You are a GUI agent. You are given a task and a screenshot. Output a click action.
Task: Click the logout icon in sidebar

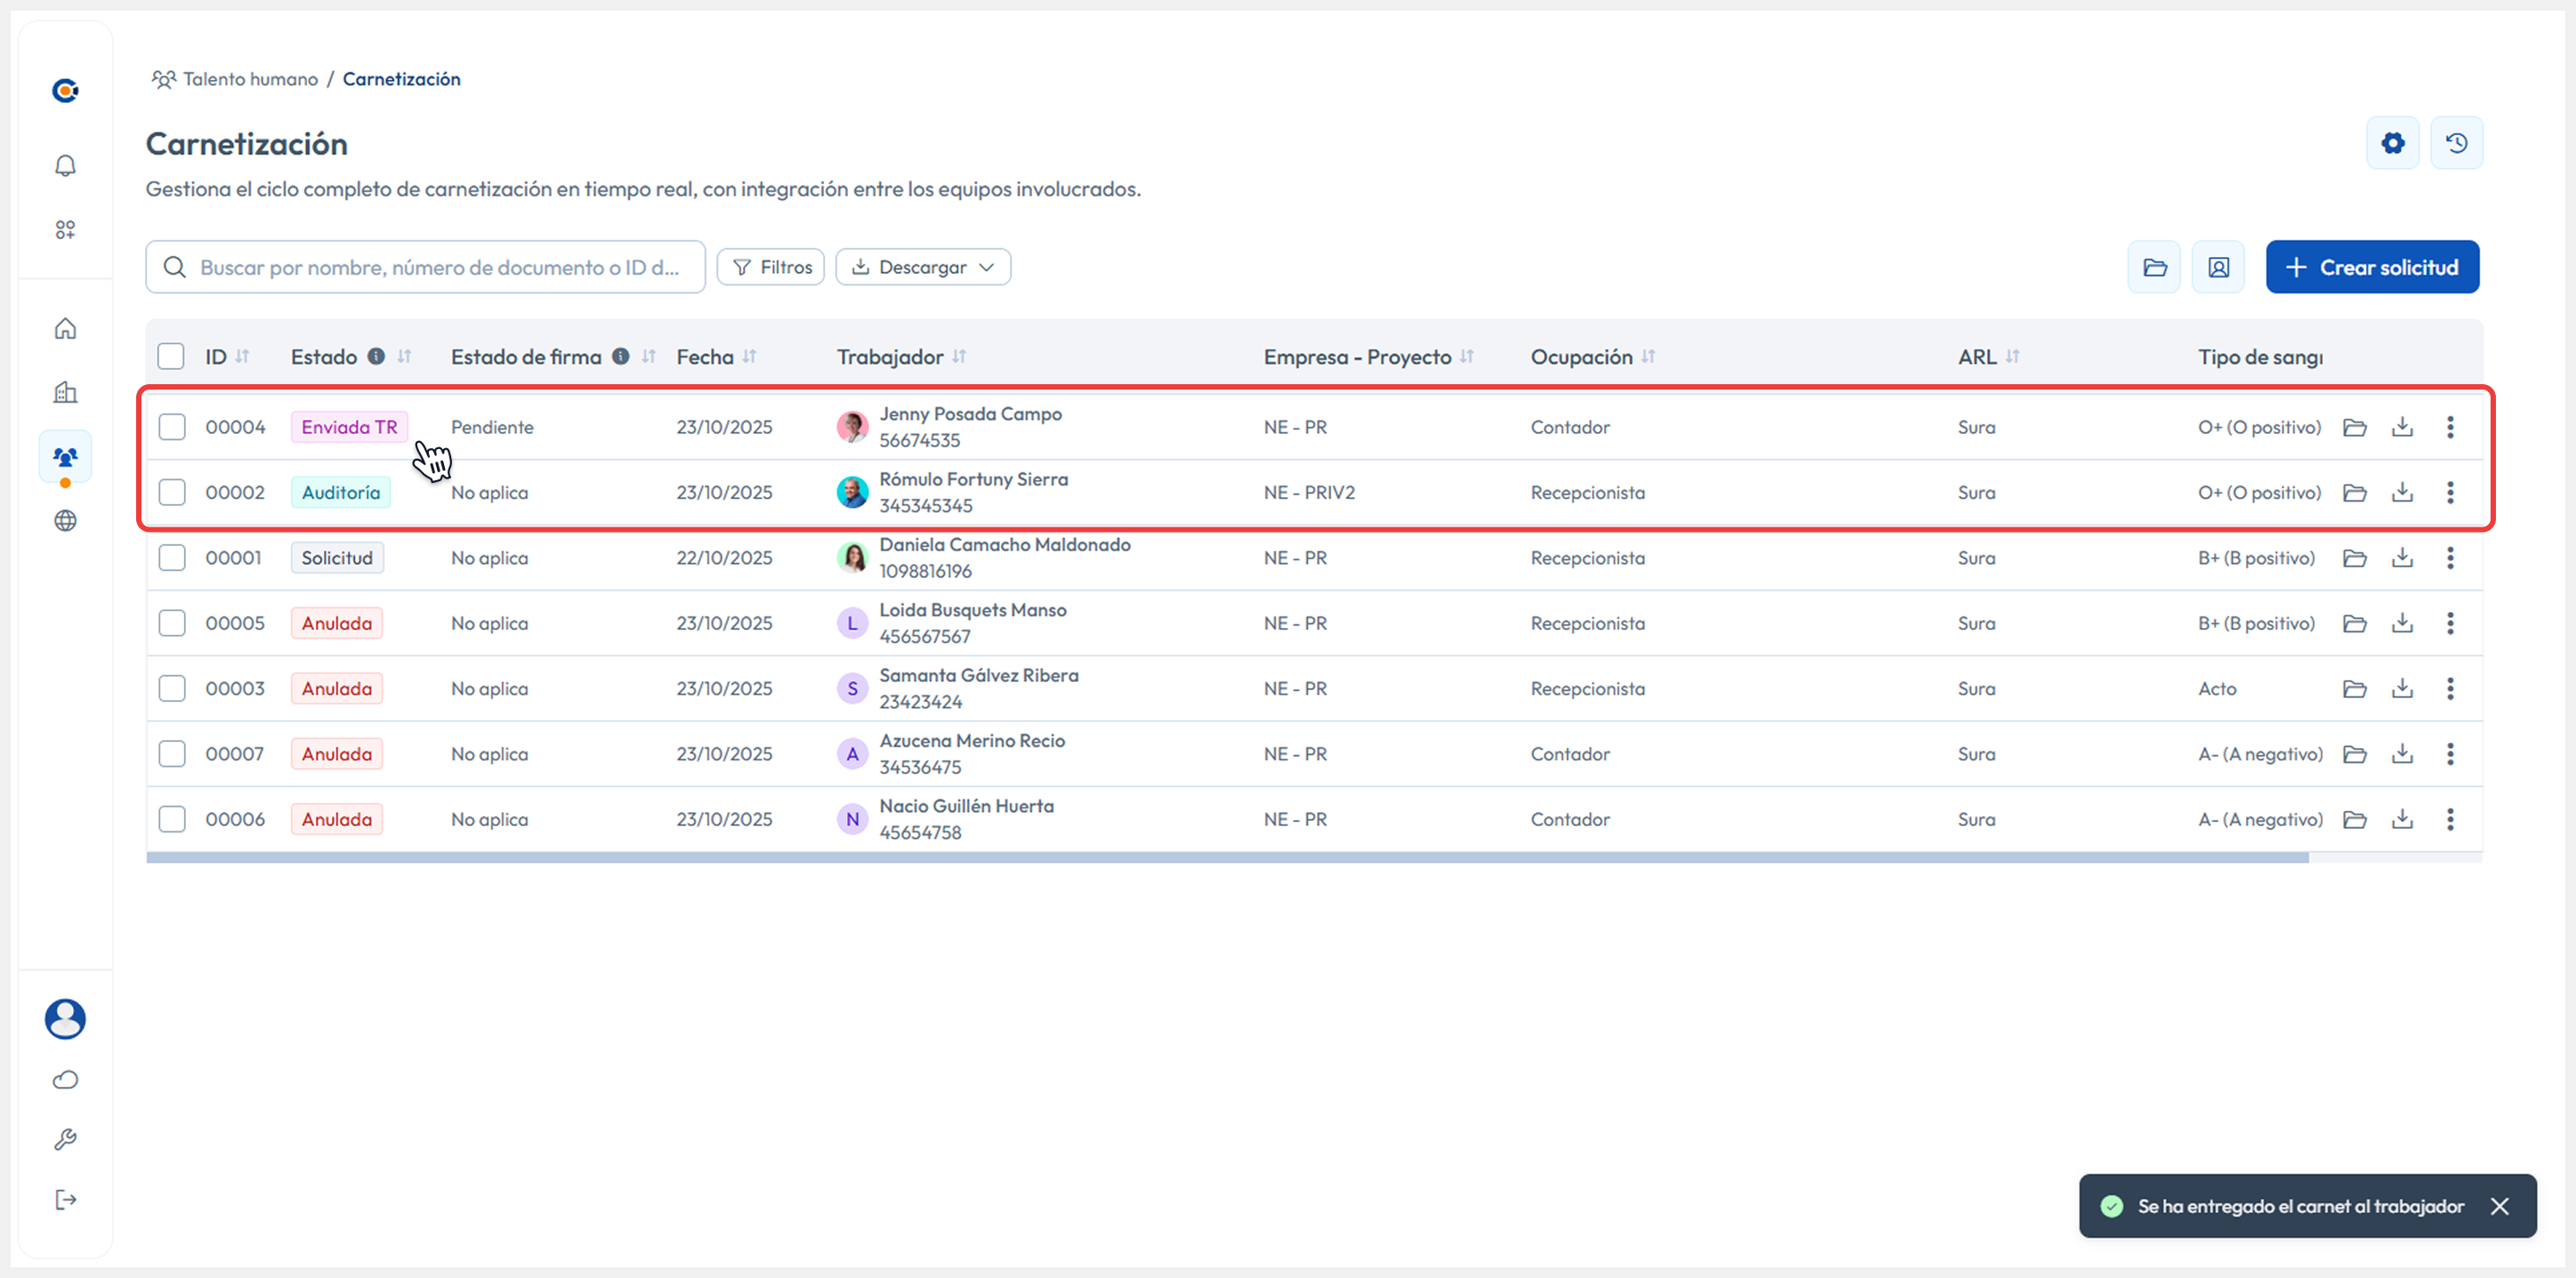point(65,1199)
